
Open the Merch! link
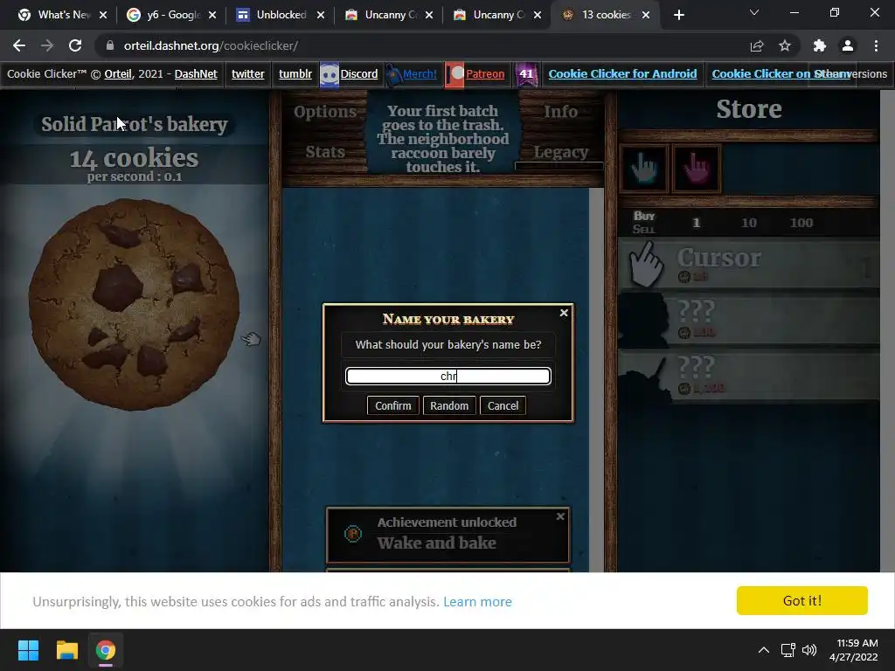pos(420,74)
